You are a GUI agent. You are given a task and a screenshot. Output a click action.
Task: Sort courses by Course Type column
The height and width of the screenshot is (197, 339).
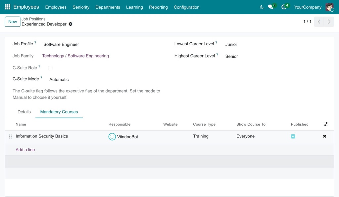click(204, 124)
